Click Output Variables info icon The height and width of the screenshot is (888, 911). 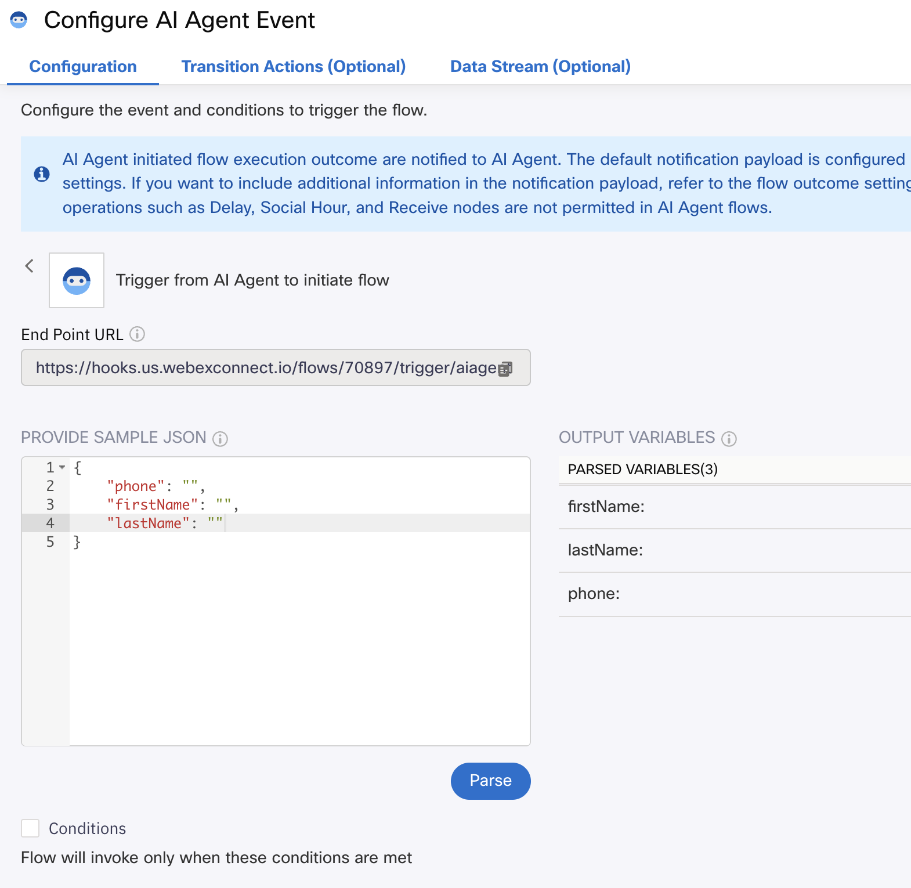(x=729, y=438)
